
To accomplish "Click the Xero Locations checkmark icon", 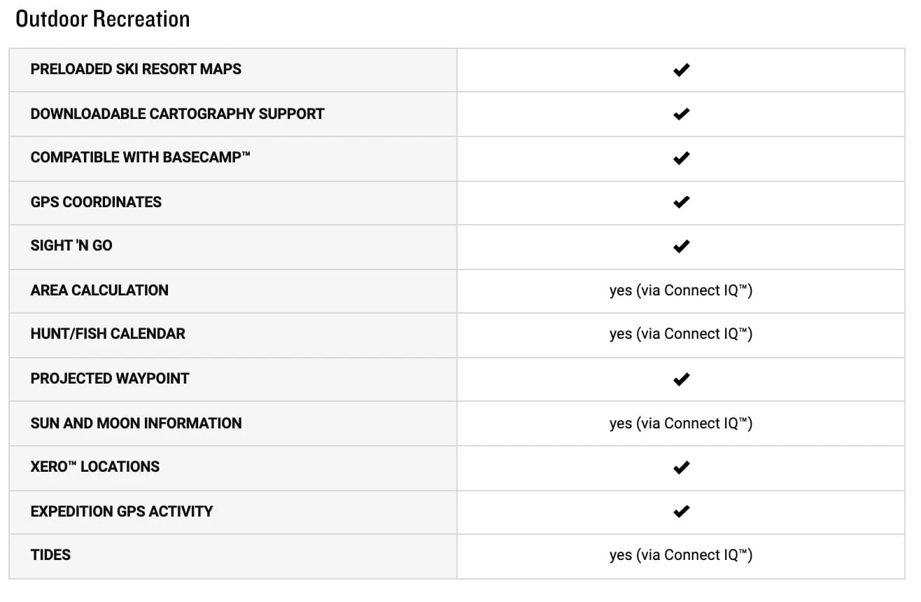I will click(x=681, y=467).
